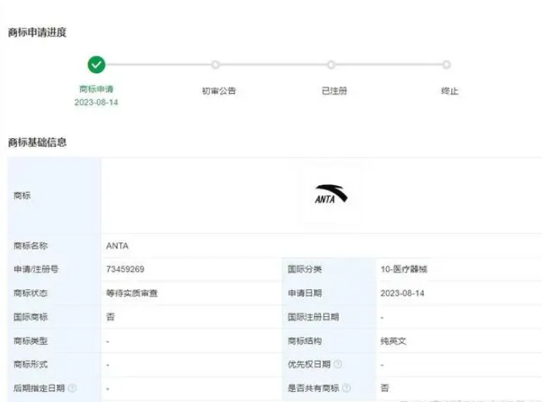
Task: Click the 商标基础信息 section heading
Action: [x=37, y=142]
